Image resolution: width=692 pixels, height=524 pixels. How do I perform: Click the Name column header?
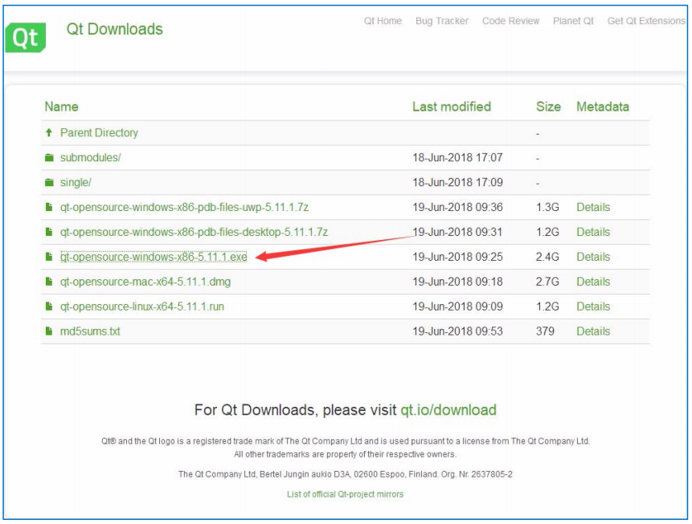tap(61, 107)
